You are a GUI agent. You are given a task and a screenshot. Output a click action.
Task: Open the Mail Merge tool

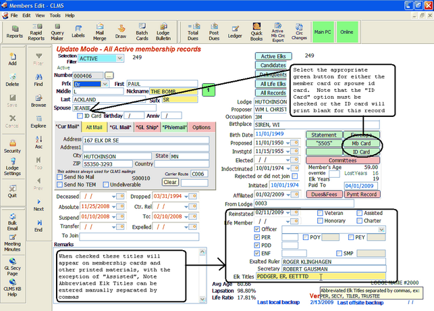[100, 31]
